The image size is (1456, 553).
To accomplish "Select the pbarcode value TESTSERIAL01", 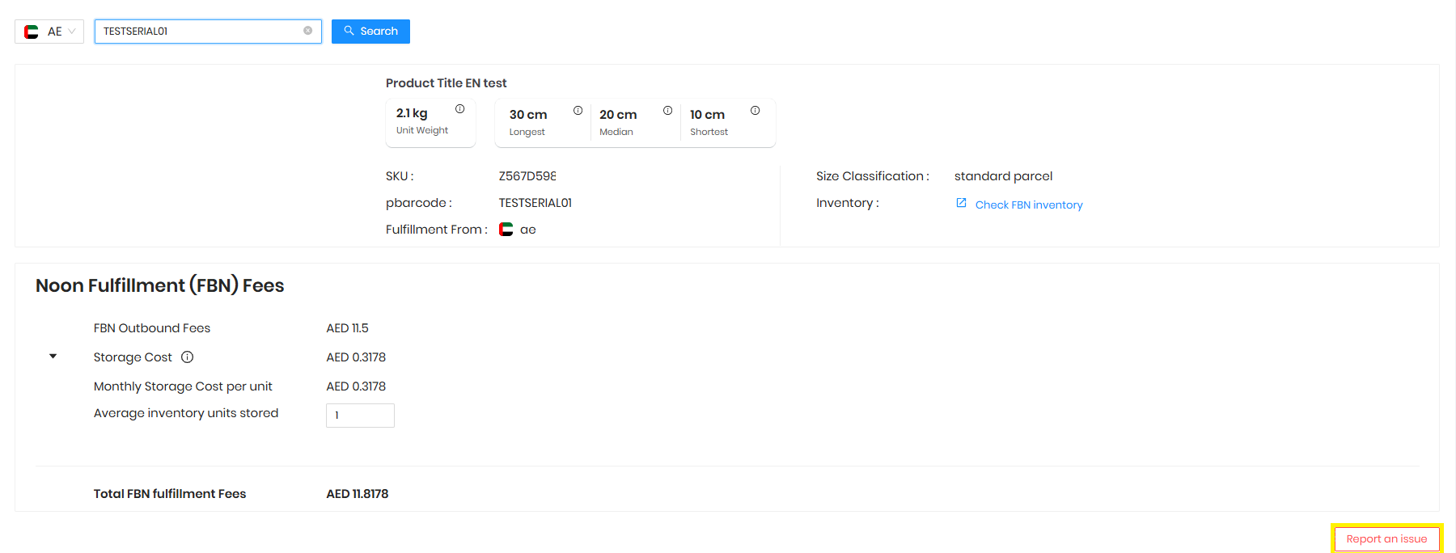I will tap(535, 203).
